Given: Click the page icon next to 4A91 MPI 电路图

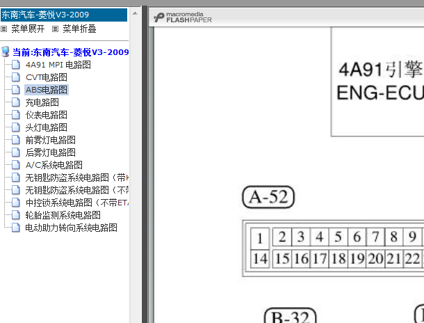Looking at the screenshot, I should [16, 65].
